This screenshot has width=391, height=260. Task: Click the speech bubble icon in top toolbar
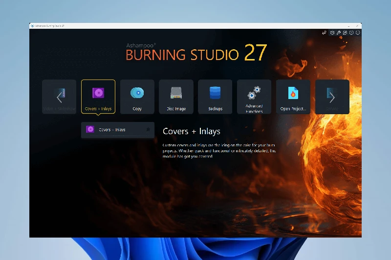(345, 33)
